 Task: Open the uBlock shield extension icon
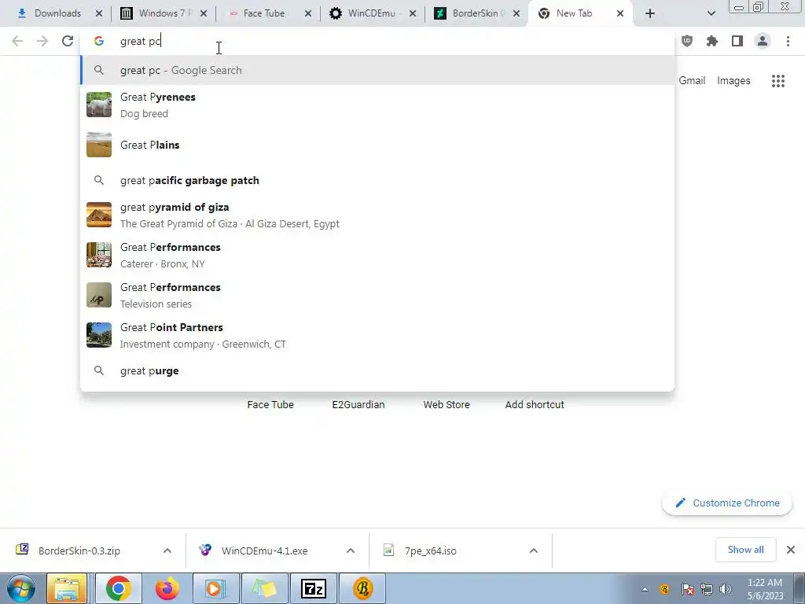pos(687,41)
